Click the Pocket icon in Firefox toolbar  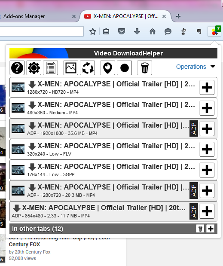coord(122,31)
